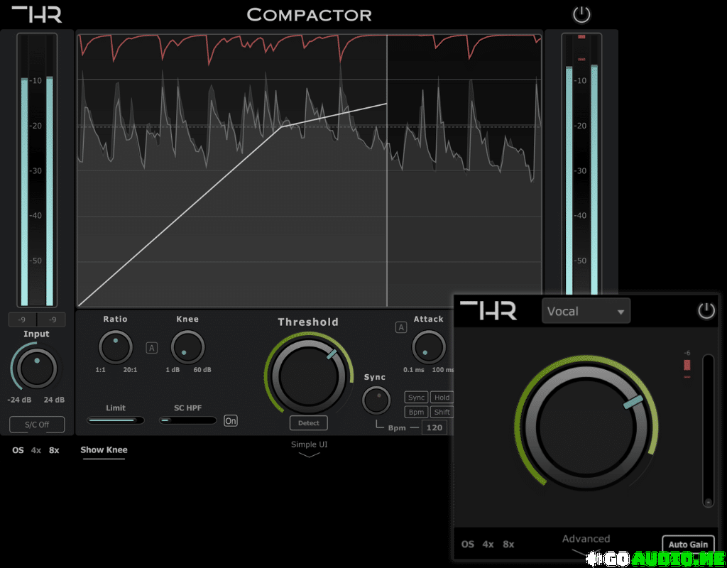
Task: Enable the Shift button
Action: point(442,412)
